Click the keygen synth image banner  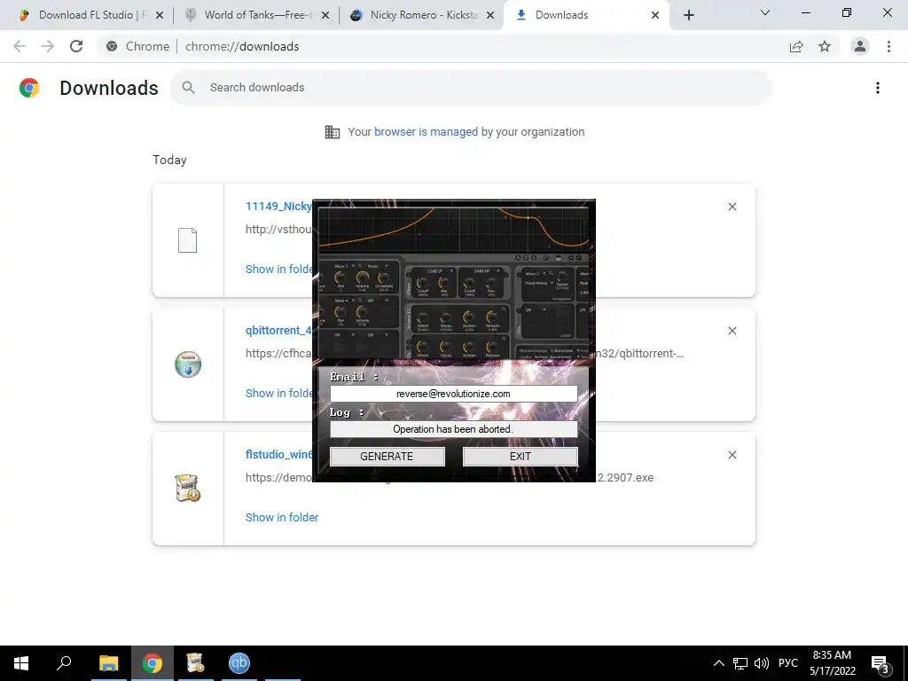point(453,283)
